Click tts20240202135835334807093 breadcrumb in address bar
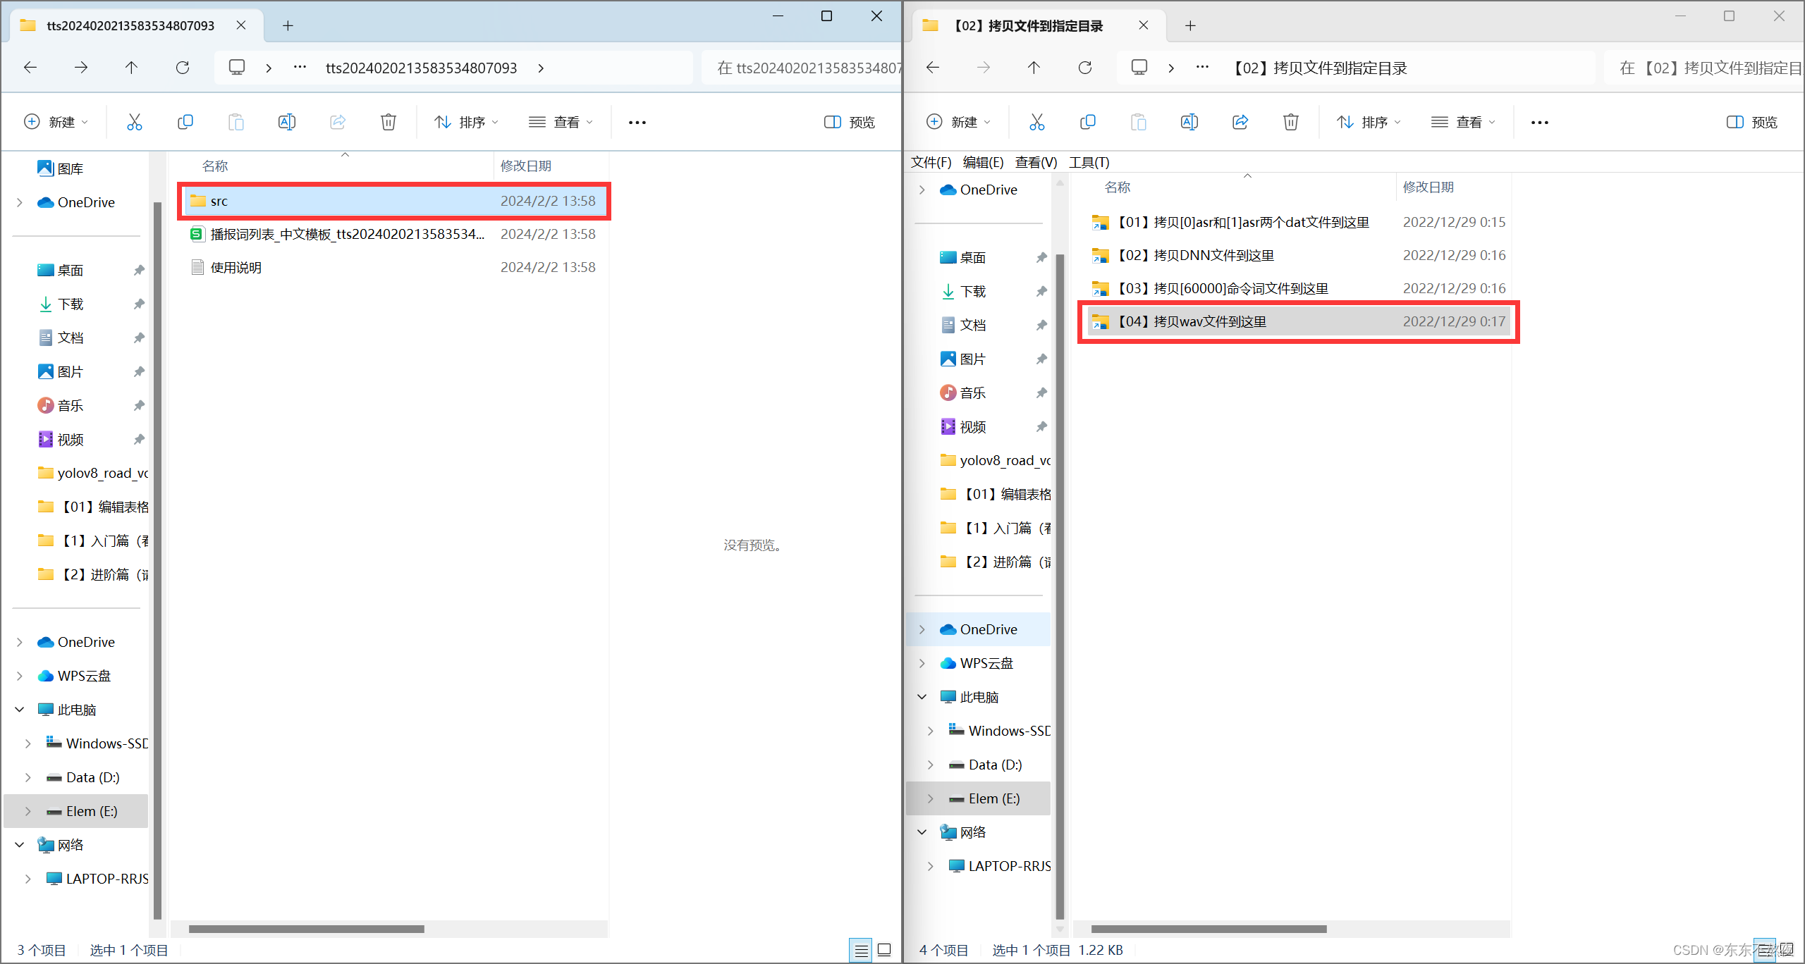This screenshot has height=964, width=1805. 421,68
